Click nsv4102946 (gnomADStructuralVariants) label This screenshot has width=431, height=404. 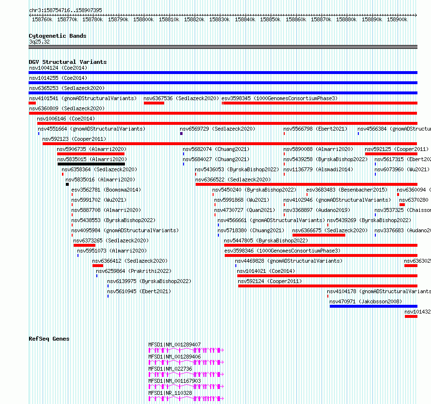point(337,200)
